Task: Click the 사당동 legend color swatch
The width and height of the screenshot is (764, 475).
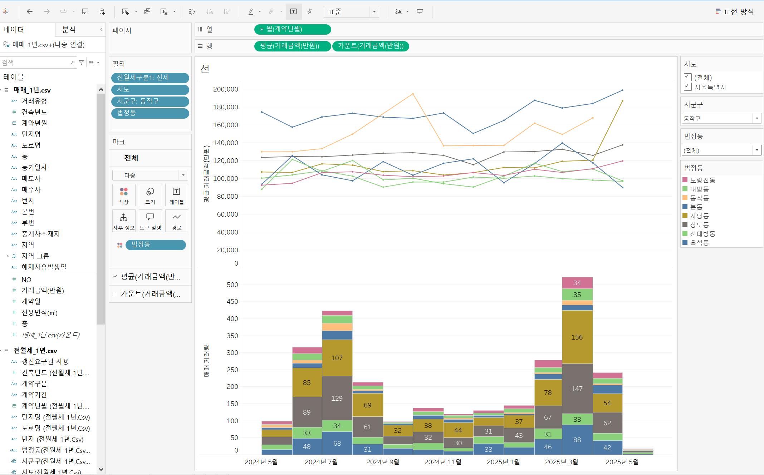Action: point(685,216)
